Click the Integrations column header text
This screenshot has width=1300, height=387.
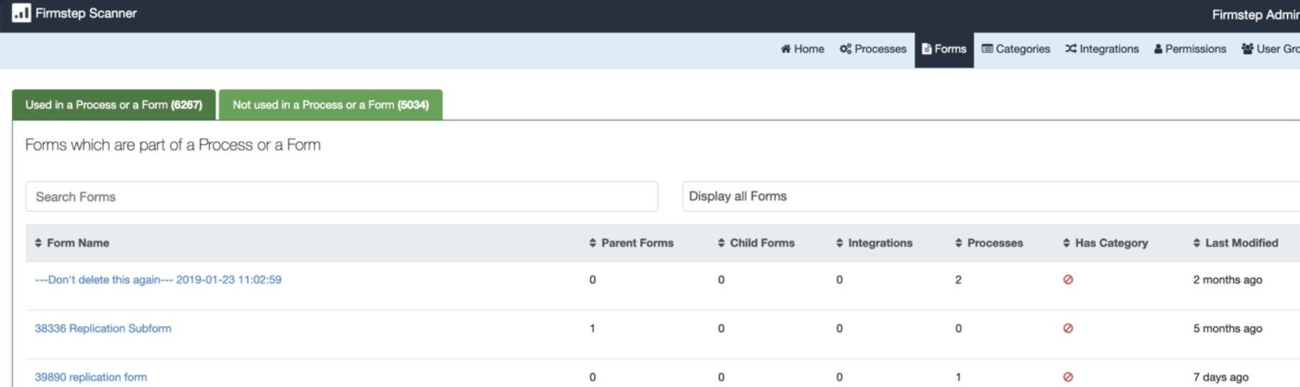(880, 243)
